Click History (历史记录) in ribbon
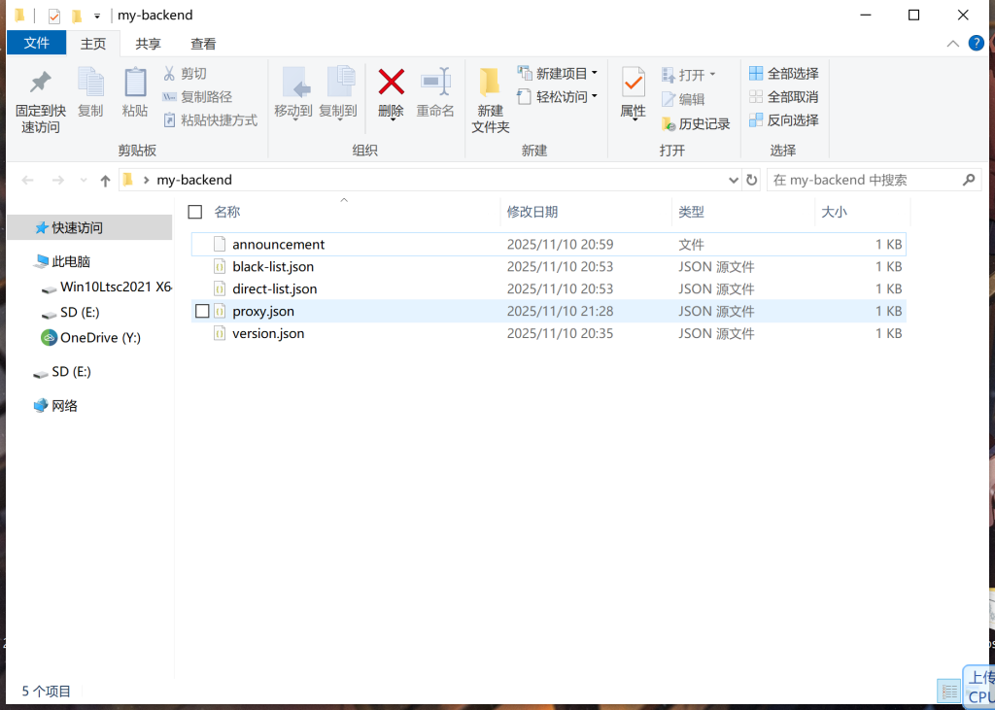 (x=696, y=123)
